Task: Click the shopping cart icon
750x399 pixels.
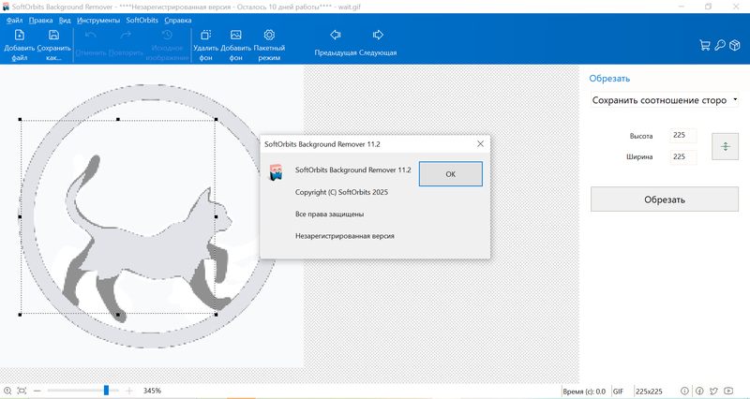Action: click(704, 44)
